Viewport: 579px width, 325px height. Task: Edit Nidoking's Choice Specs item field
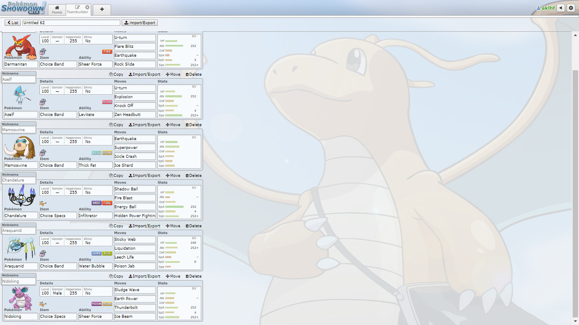click(58, 317)
